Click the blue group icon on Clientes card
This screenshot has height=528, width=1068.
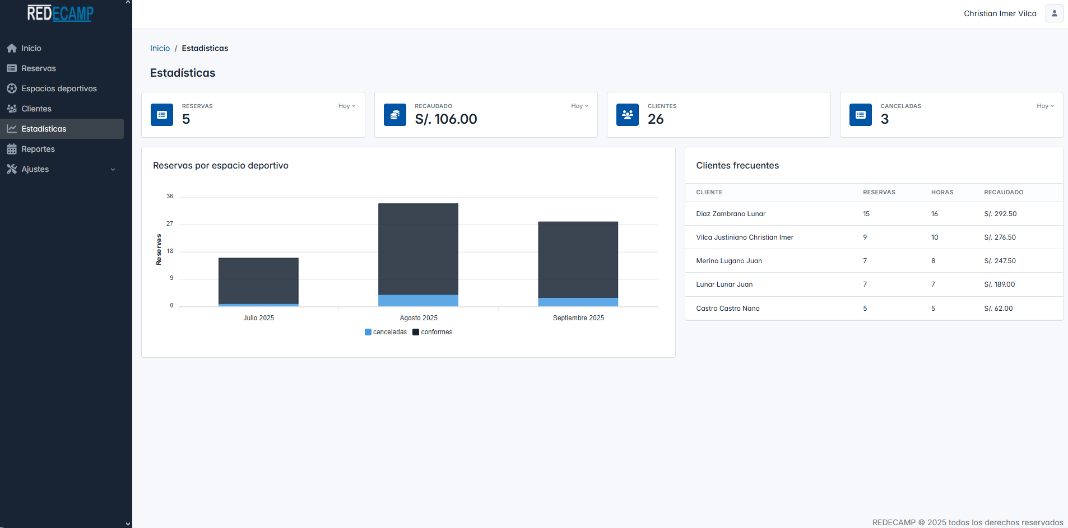tap(628, 115)
